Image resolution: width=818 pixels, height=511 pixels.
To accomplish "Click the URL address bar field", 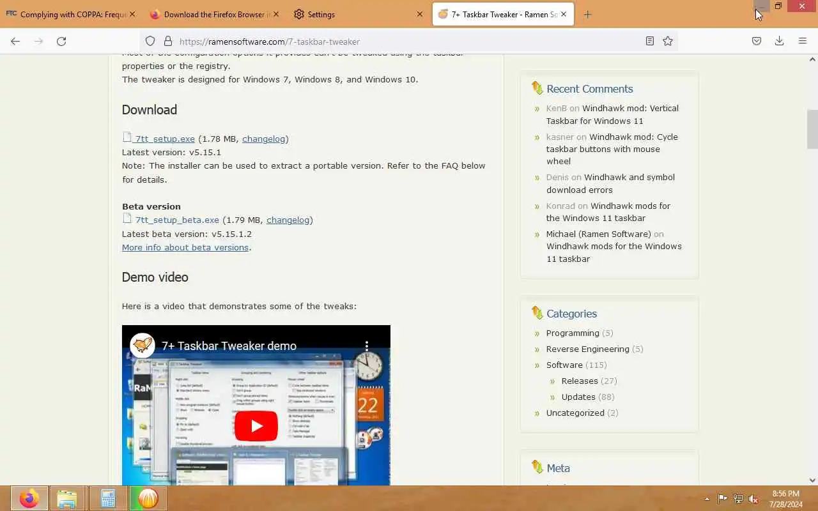I will [x=409, y=42].
